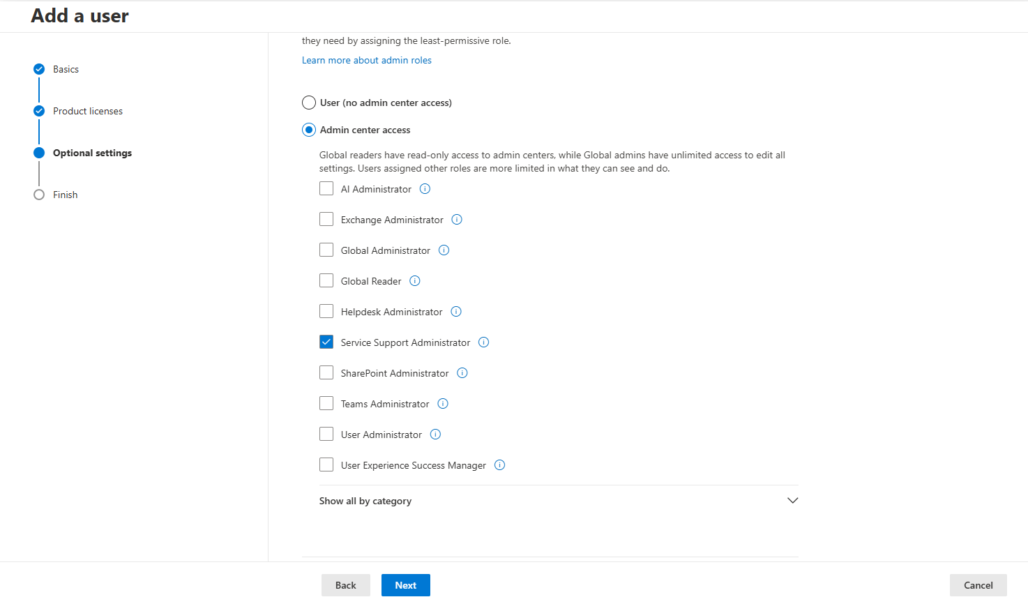The height and width of the screenshot is (604, 1028).
Task: Click chevron arrow for category list
Action: (792, 501)
